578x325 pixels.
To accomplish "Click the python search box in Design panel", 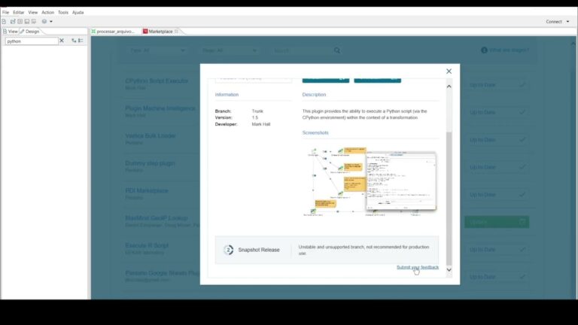I will (x=32, y=41).
